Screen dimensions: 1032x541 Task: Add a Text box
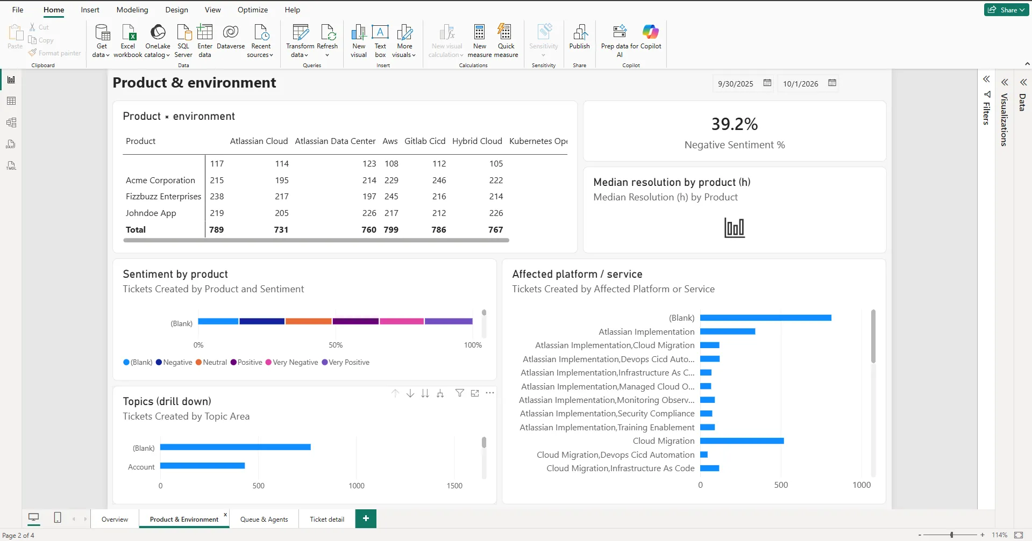pos(380,41)
